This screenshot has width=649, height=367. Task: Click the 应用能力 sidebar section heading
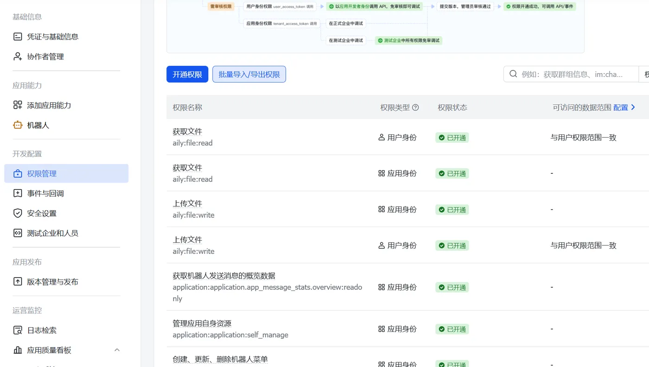[27, 86]
